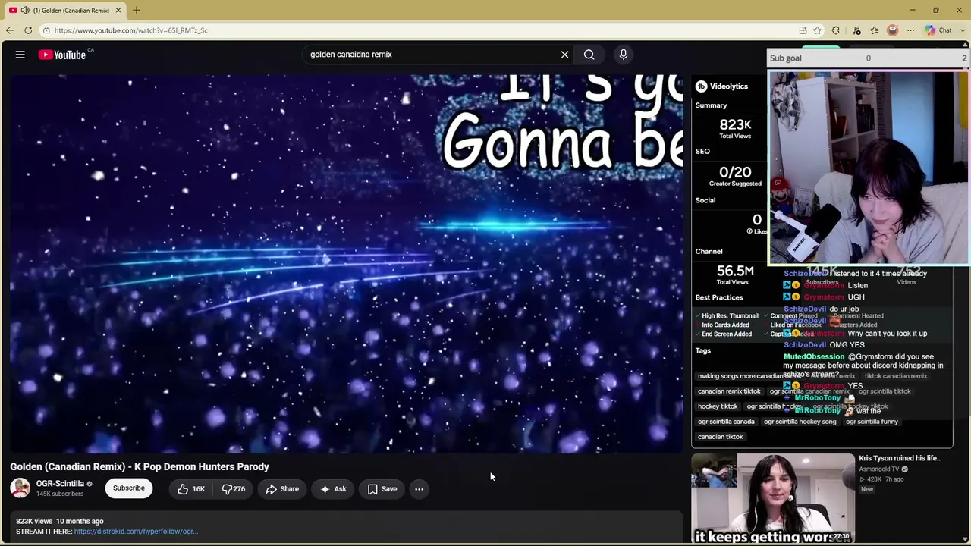The height and width of the screenshot is (546, 971).
Task: Open the browser profile avatar
Action: [893, 30]
